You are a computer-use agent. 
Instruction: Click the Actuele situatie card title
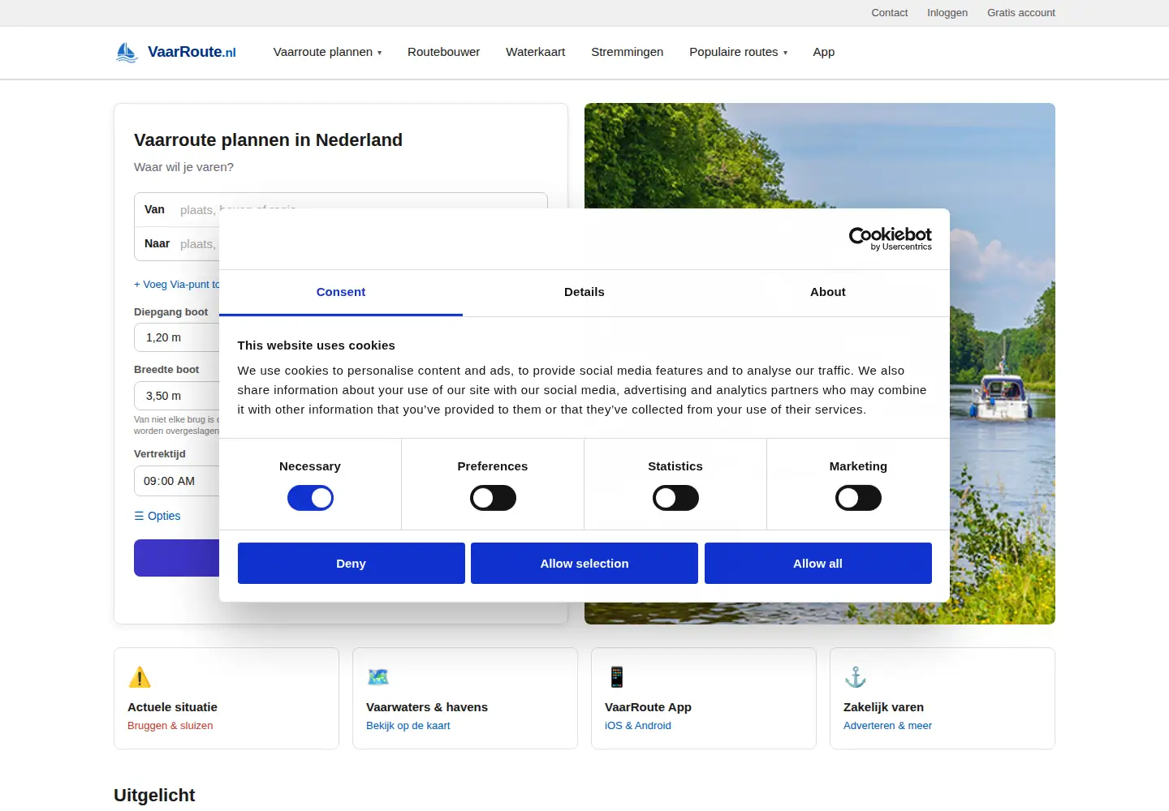[x=172, y=707]
